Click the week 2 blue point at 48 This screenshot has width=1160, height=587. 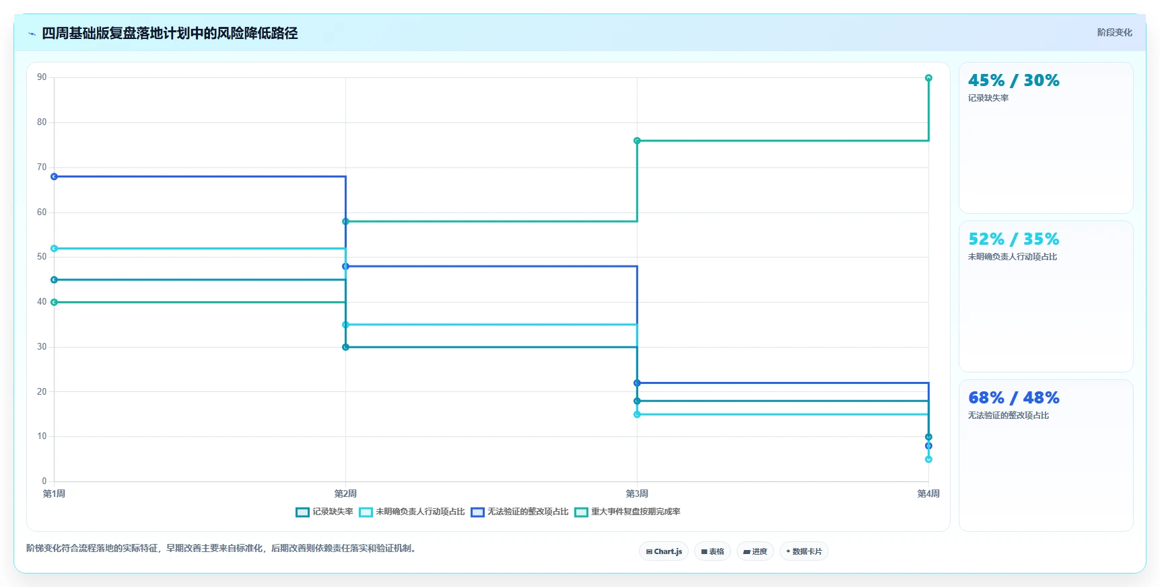(x=345, y=266)
